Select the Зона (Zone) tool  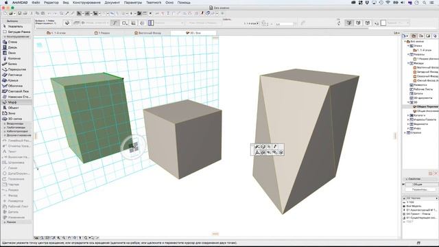point(16,113)
